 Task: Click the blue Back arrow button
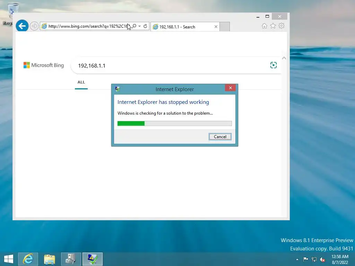click(x=22, y=26)
